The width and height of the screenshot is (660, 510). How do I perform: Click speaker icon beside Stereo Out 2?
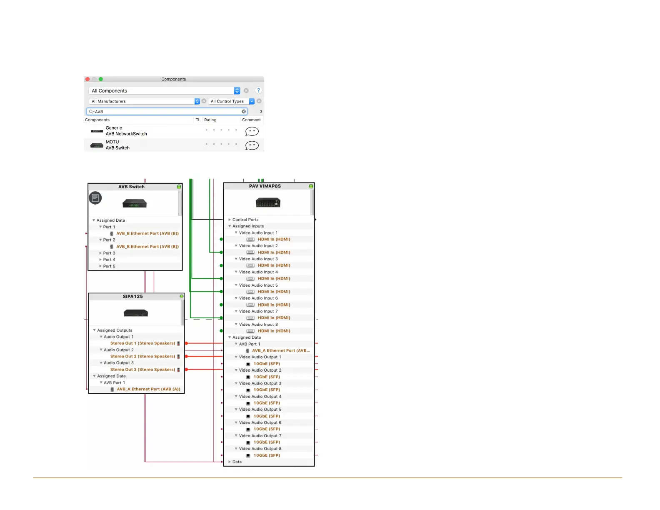(178, 357)
